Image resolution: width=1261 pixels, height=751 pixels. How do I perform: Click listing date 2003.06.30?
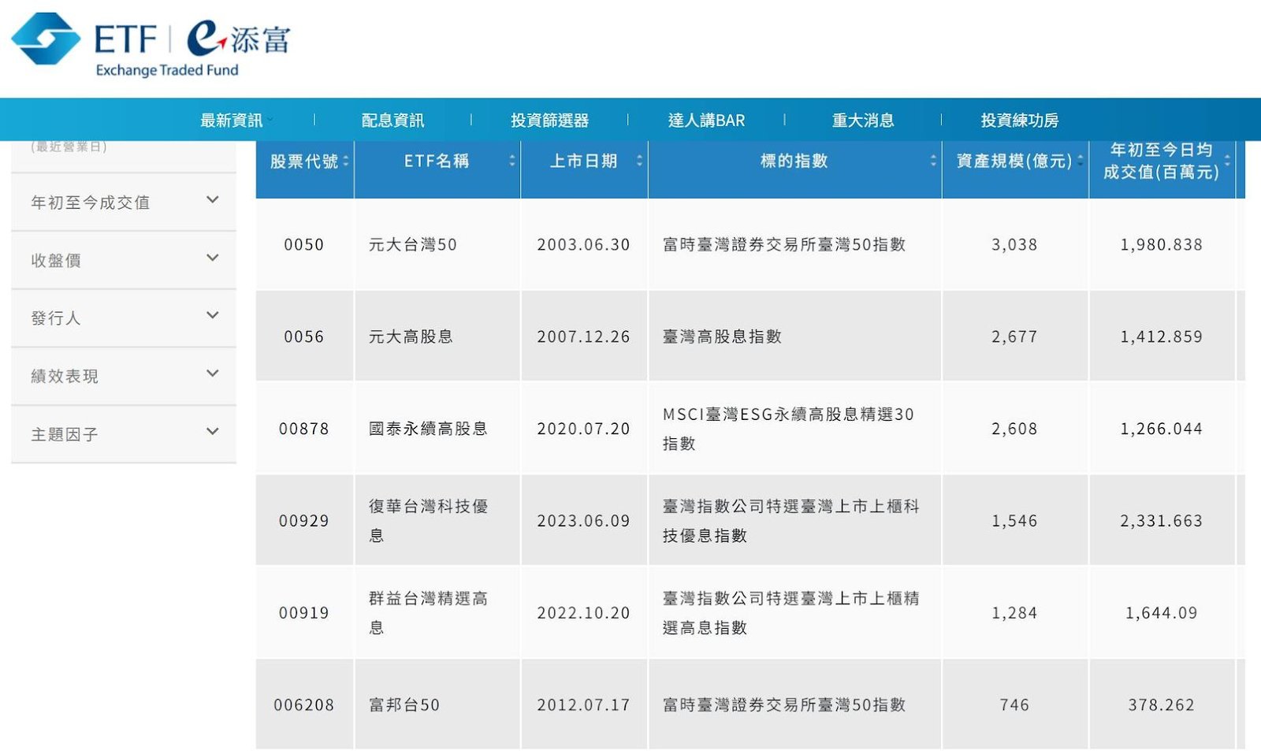583,244
